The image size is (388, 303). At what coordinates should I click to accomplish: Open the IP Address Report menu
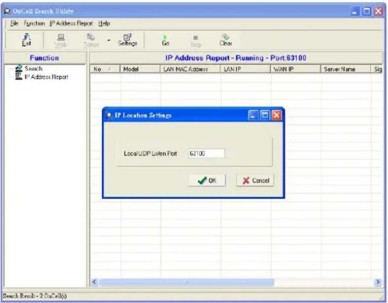[71, 23]
